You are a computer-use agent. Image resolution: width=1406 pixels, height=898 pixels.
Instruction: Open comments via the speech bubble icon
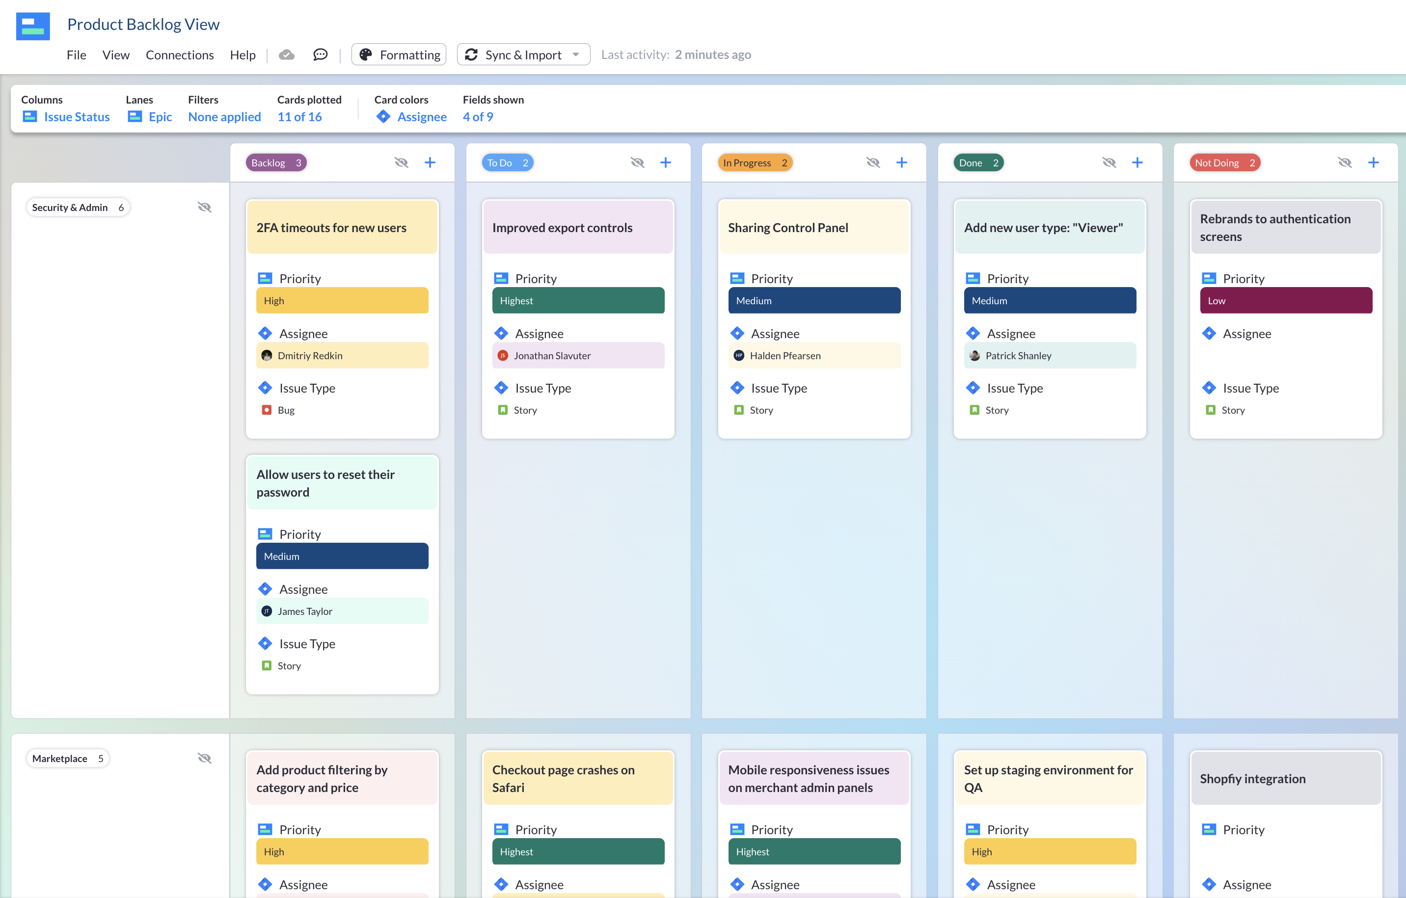tap(321, 54)
